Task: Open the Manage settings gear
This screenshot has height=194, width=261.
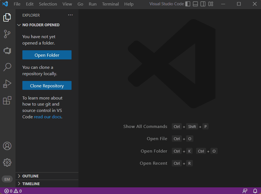Action: click(7, 162)
